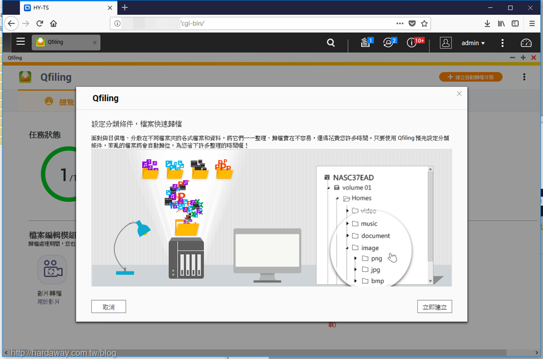Click the user profile avatar icon
The image size is (543, 359).
pos(445,43)
